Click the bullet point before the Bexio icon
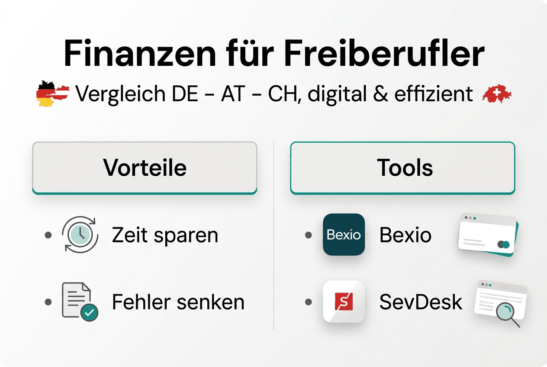The image size is (547, 367). click(308, 235)
